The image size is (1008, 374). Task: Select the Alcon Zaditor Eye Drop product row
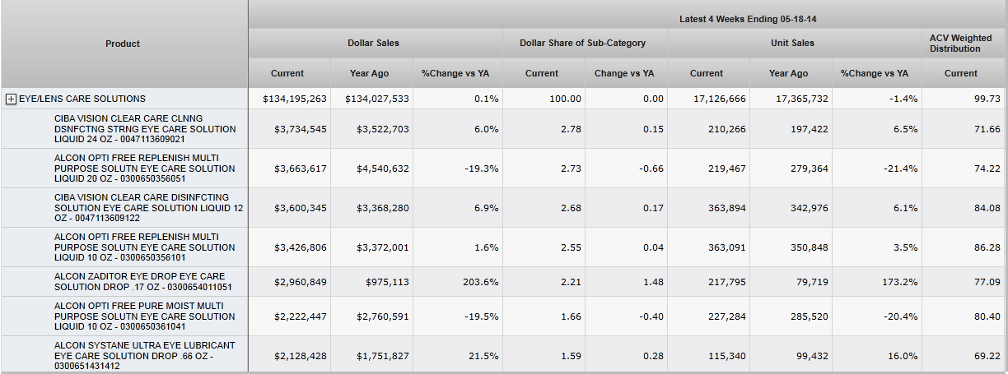142,282
